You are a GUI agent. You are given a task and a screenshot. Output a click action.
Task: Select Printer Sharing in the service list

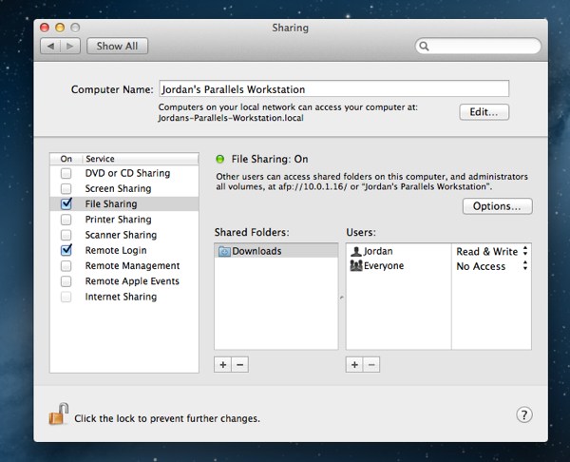118,220
